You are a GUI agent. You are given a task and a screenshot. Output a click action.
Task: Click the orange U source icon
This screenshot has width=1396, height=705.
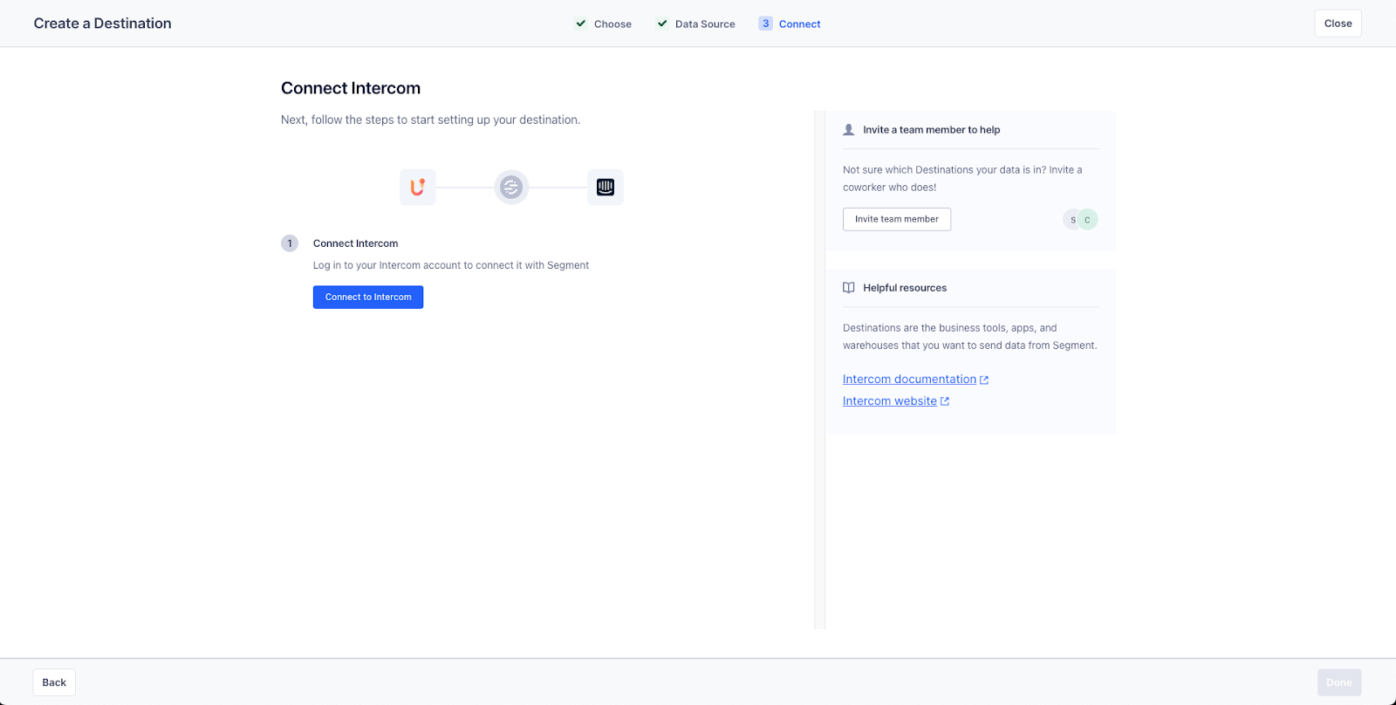coord(418,187)
